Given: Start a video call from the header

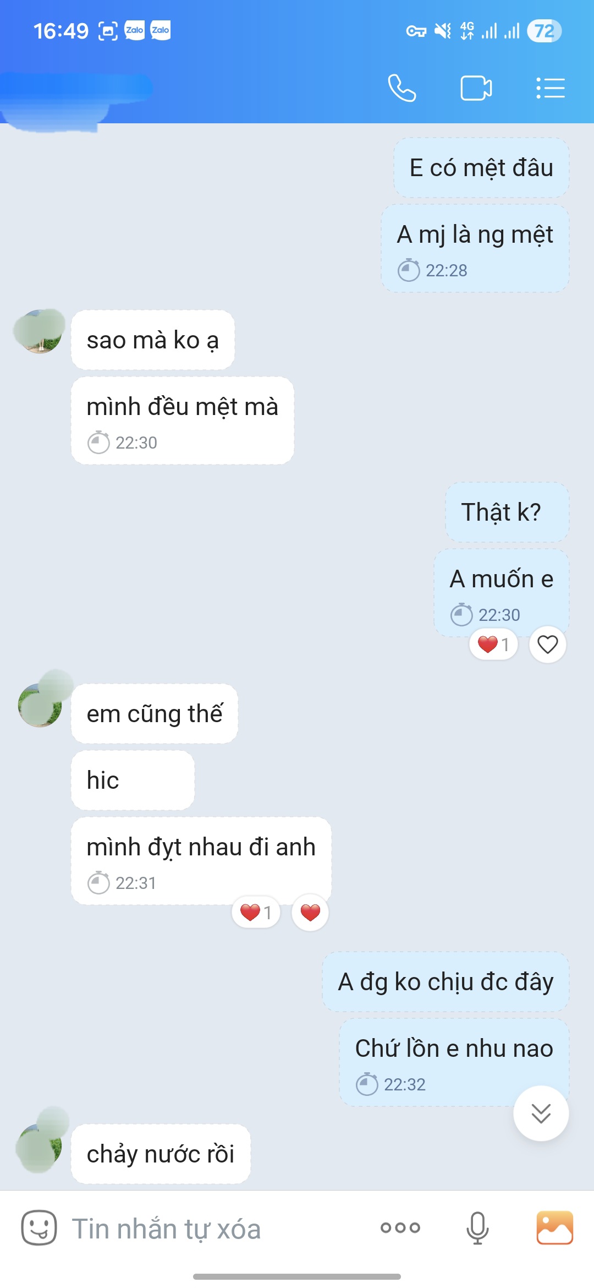Looking at the screenshot, I should pos(476,88).
